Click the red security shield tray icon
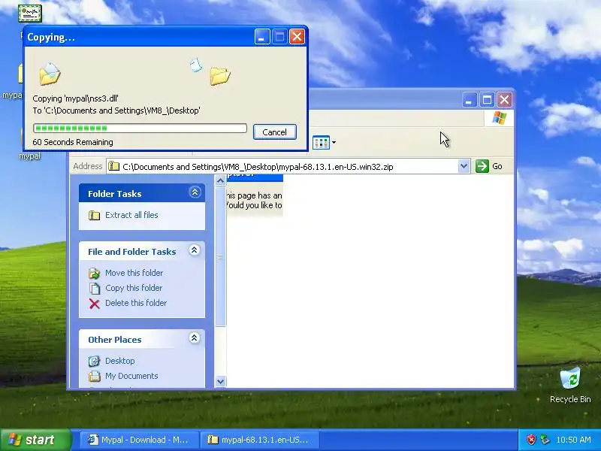601x451 pixels. pos(531,440)
